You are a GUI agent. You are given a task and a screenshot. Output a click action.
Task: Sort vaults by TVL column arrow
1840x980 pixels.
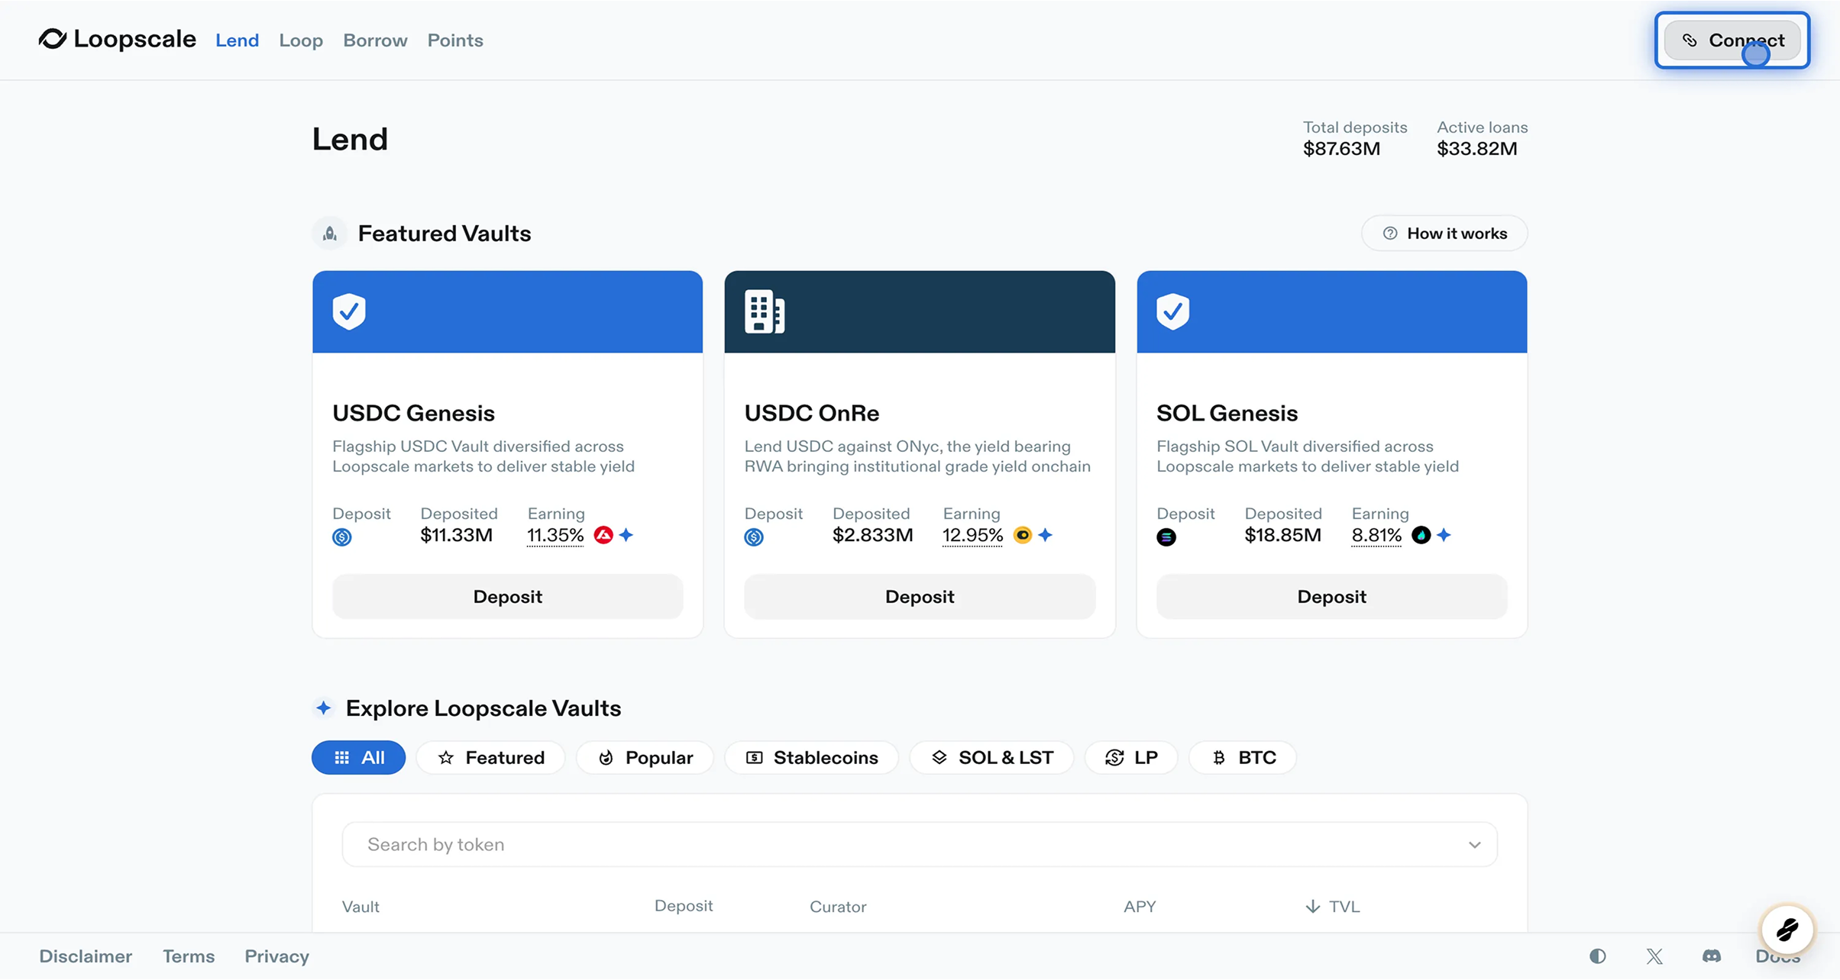1312,906
